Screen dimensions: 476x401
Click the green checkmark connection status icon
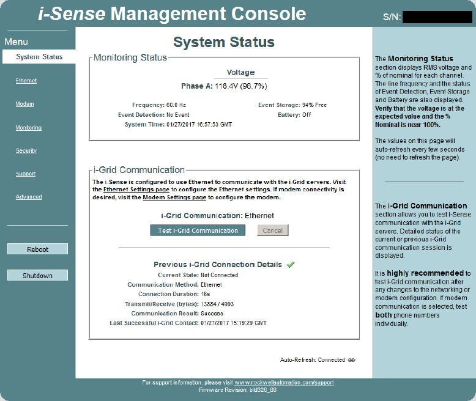click(291, 265)
